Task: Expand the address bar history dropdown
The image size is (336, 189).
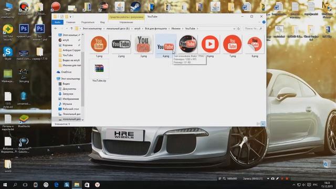Action: click(234, 28)
